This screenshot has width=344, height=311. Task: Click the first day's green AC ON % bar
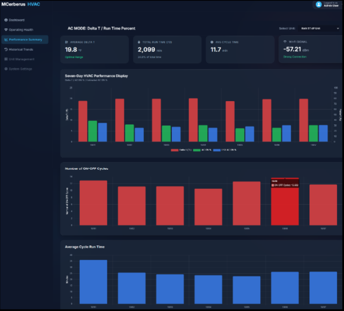pyautogui.click(x=93, y=131)
